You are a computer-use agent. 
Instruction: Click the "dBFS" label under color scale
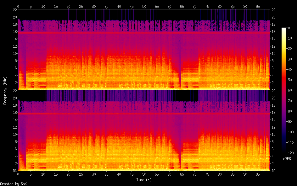(x=287, y=159)
